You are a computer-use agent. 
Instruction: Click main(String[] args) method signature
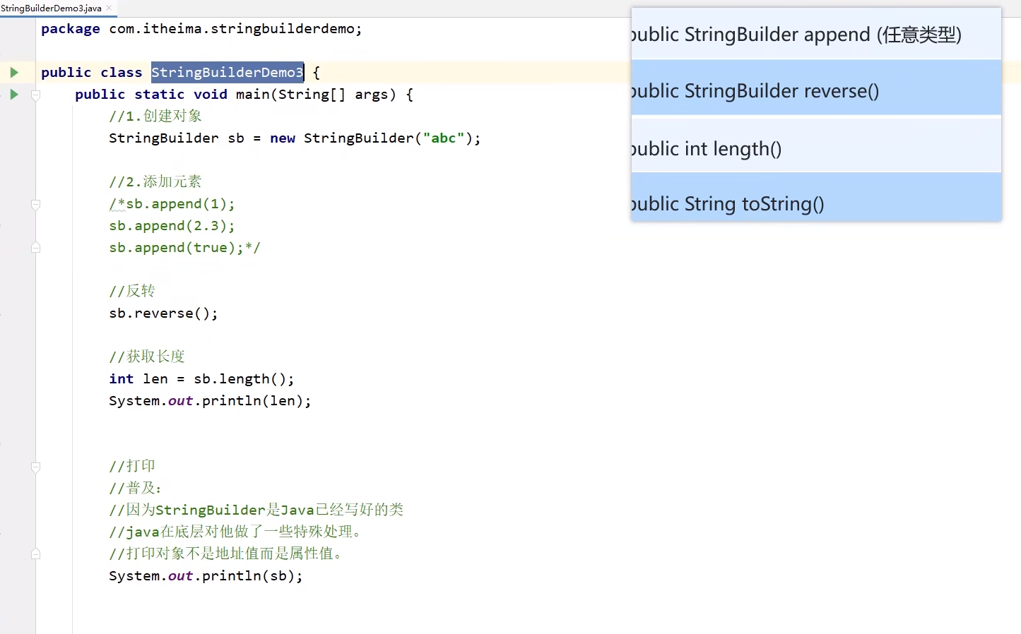[x=316, y=95]
